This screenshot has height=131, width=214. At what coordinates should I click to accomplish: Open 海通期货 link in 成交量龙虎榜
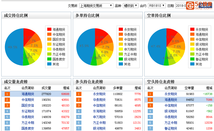coord(28,94)
